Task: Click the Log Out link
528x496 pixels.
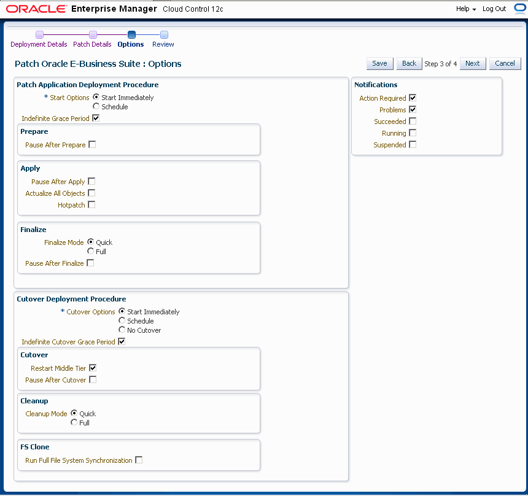Action: click(x=494, y=9)
